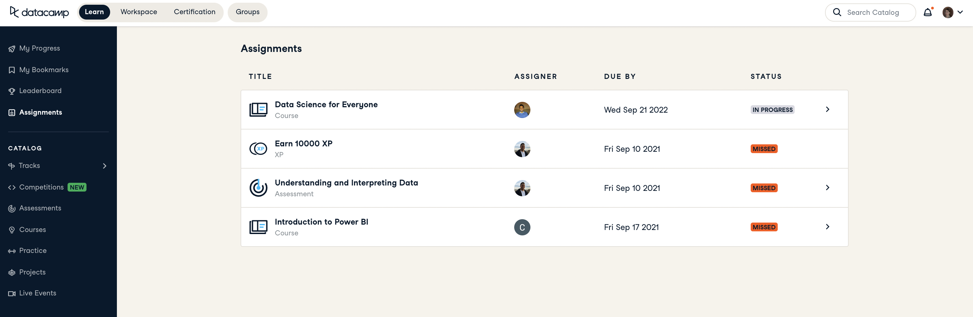The image size is (973, 317).
Task: Click the Understanding and Interpreting Data assessment icon
Action: point(258,188)
